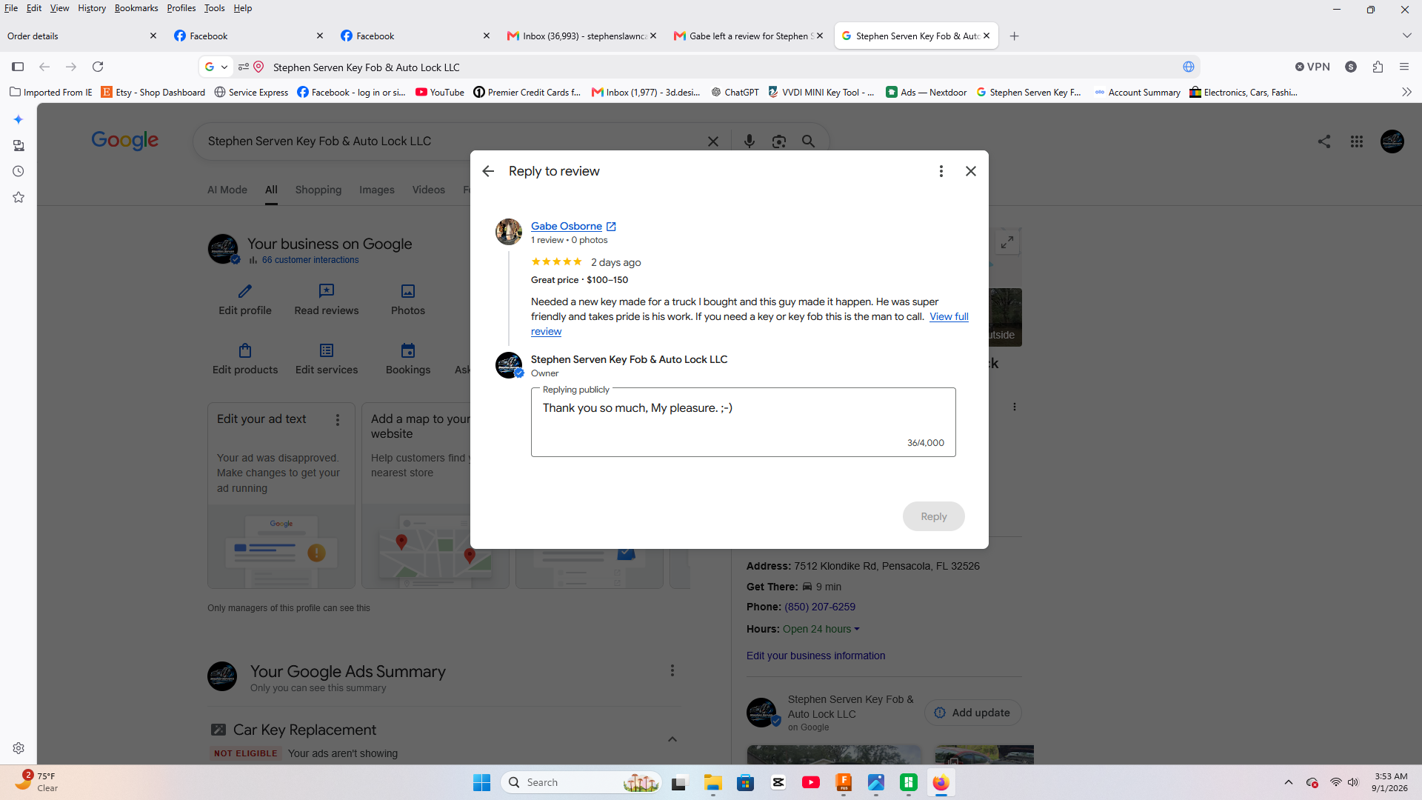Open the sidebar toggle icon

point(18,67)
